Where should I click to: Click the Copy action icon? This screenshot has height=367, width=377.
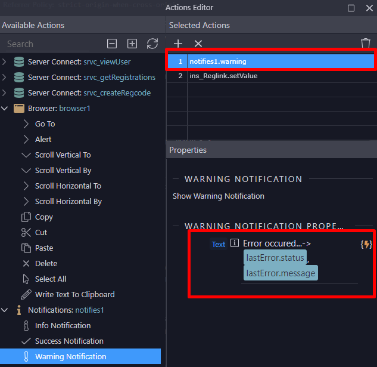26,217
